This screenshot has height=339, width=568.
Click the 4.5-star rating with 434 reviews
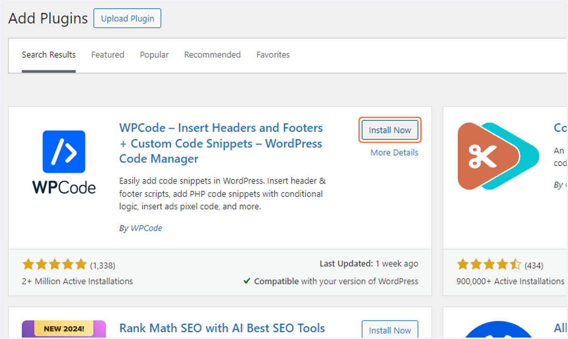pyautogui.click(x=489, y=264)
